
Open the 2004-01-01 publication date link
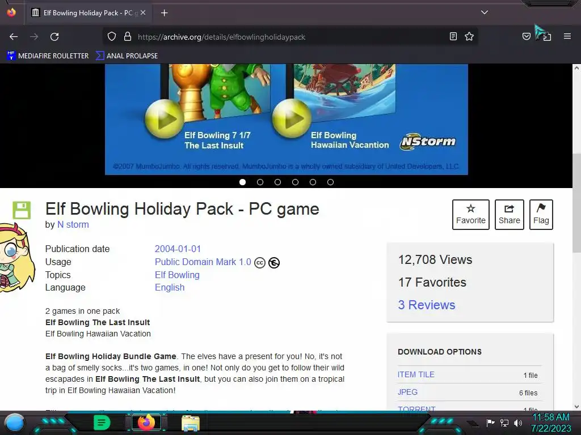178,249
